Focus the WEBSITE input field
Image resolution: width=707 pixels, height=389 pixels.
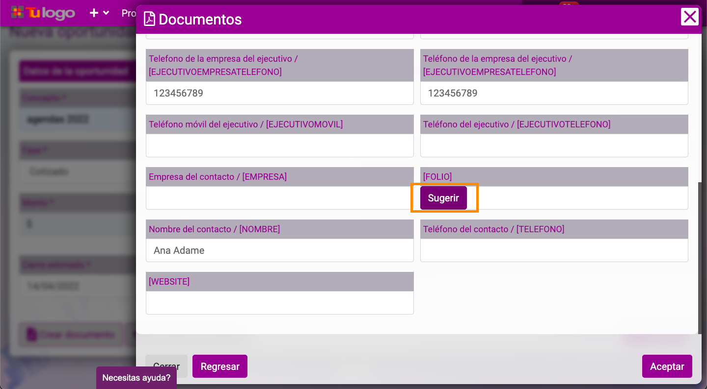tap(280, 303)
